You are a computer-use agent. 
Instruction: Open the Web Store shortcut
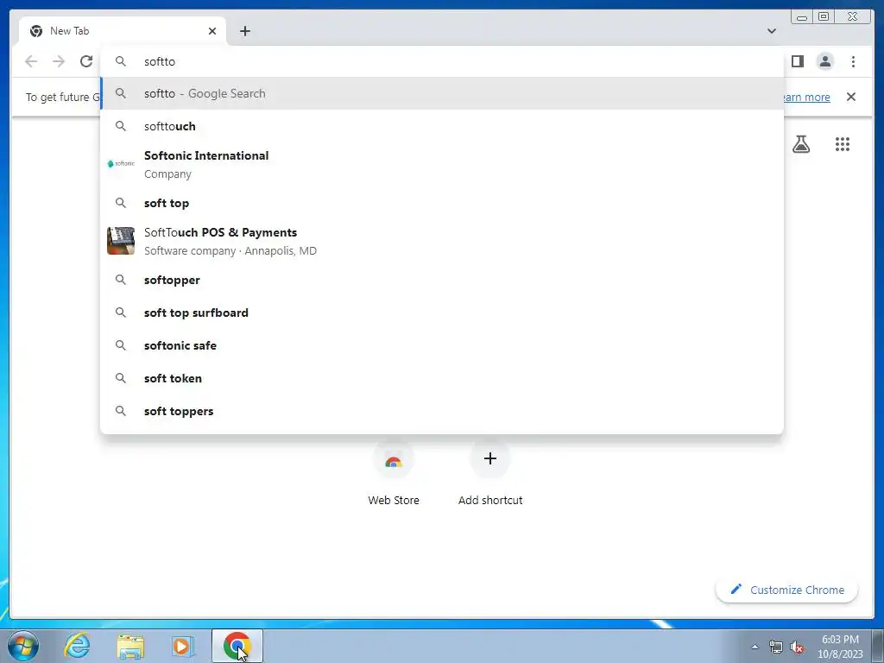point(394,475)
